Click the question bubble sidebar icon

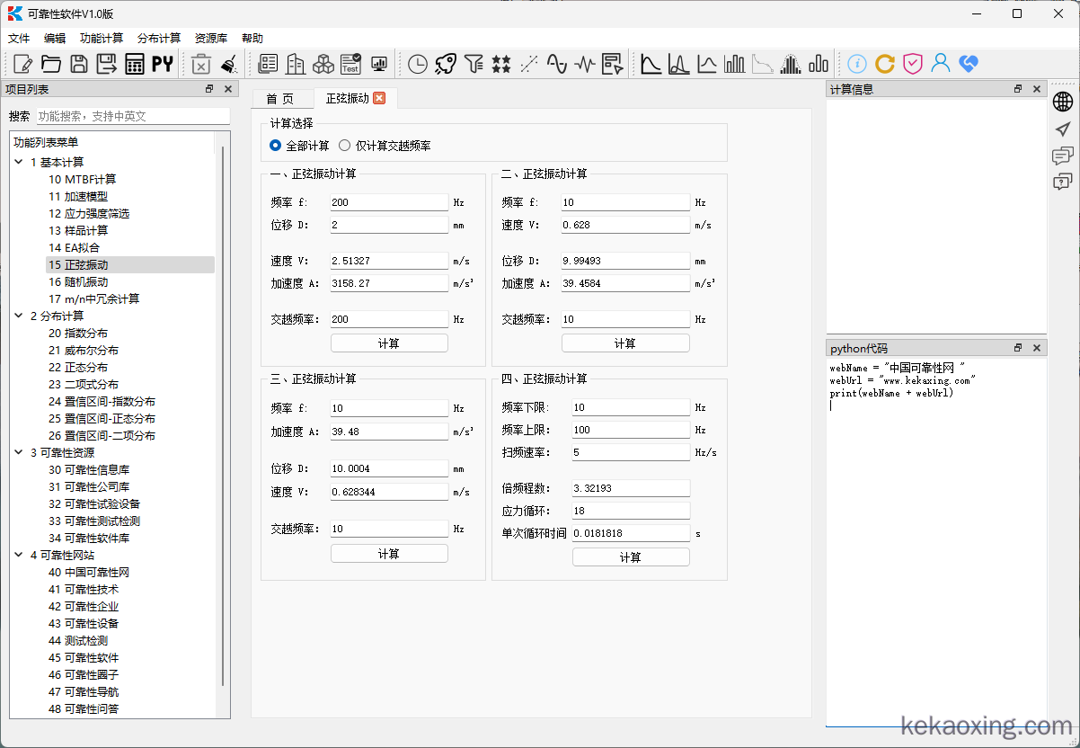coord(1063,183)
